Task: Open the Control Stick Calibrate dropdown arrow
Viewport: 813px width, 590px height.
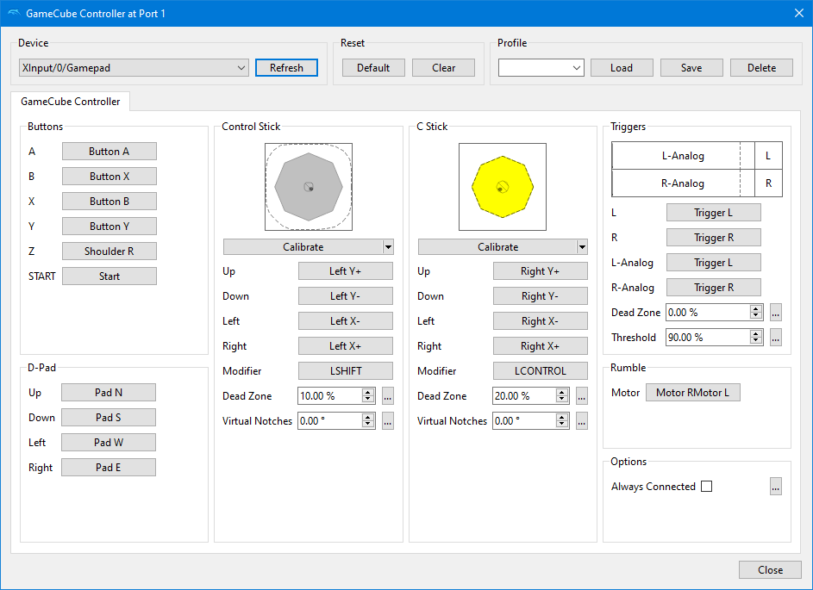Action: click(x=388, y=247)
